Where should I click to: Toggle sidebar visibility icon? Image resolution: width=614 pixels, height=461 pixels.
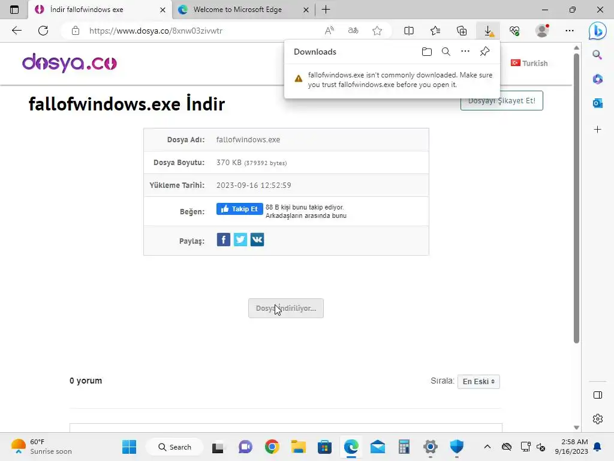coord(598,395)
